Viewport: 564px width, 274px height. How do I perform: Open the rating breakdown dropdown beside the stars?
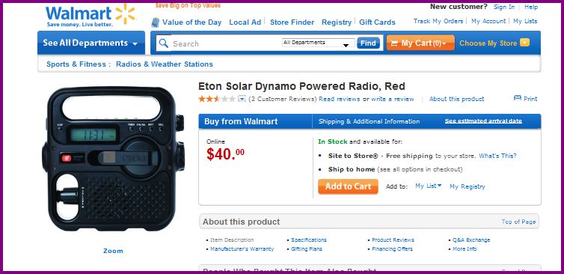coord(242,99)
